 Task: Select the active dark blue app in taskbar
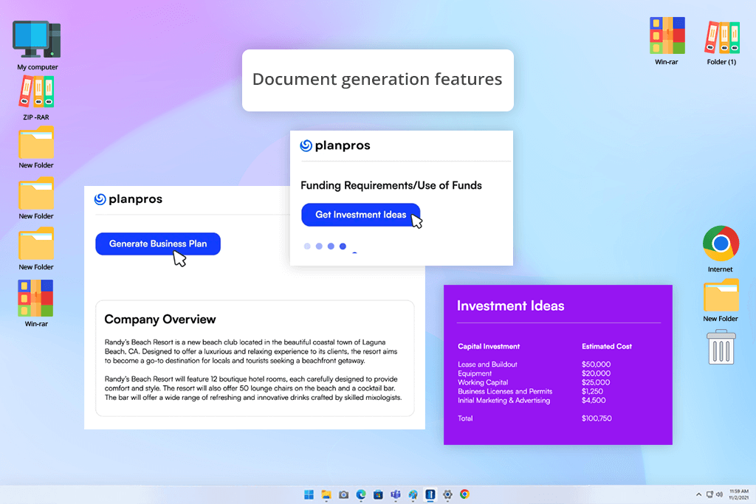pyautogui.click(x=430, y=494)
